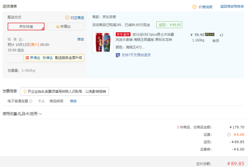Click 支持7天无理由退货 link
The width and height of the screenshot is (248, 167).
tap(136, 55)
